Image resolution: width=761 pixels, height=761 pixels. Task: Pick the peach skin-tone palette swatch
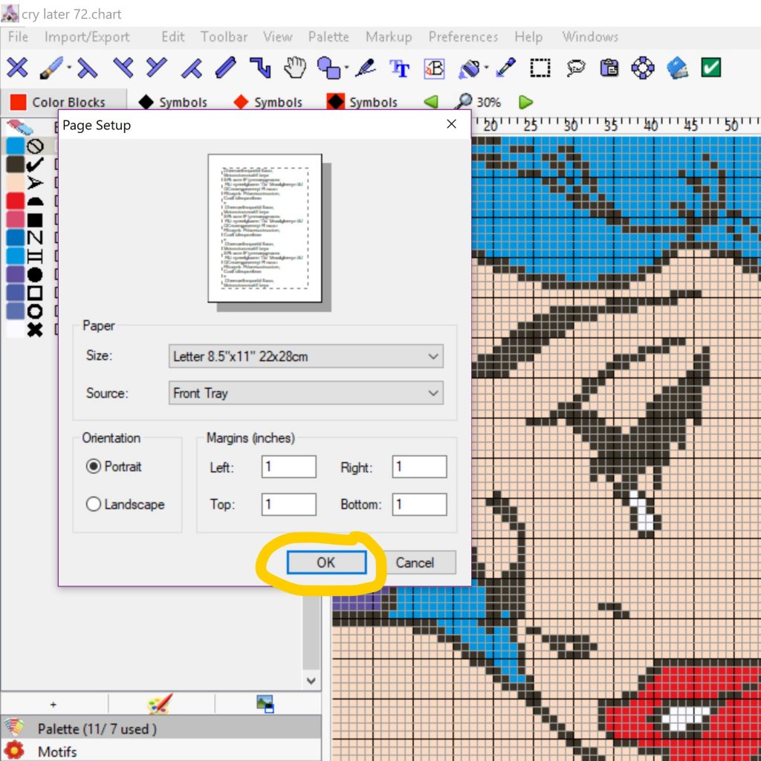16,183
